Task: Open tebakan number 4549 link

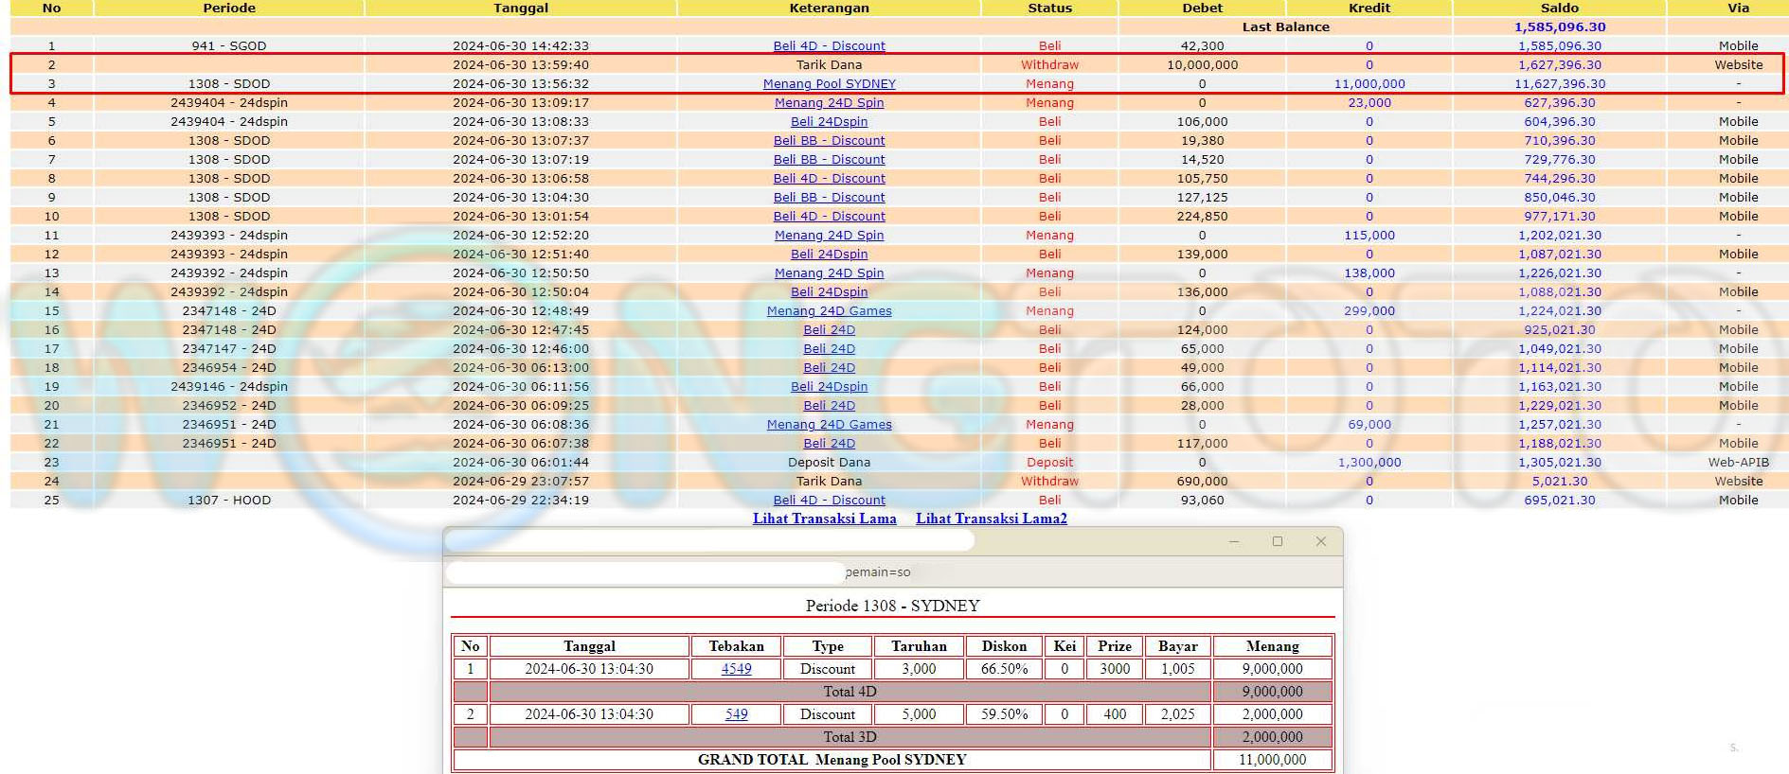Action: [x=736, y=669]
